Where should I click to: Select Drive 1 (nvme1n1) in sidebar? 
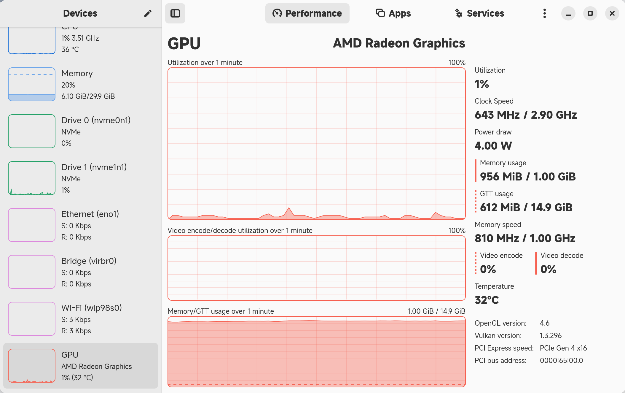pyautogui.click(x=81, y=178)
